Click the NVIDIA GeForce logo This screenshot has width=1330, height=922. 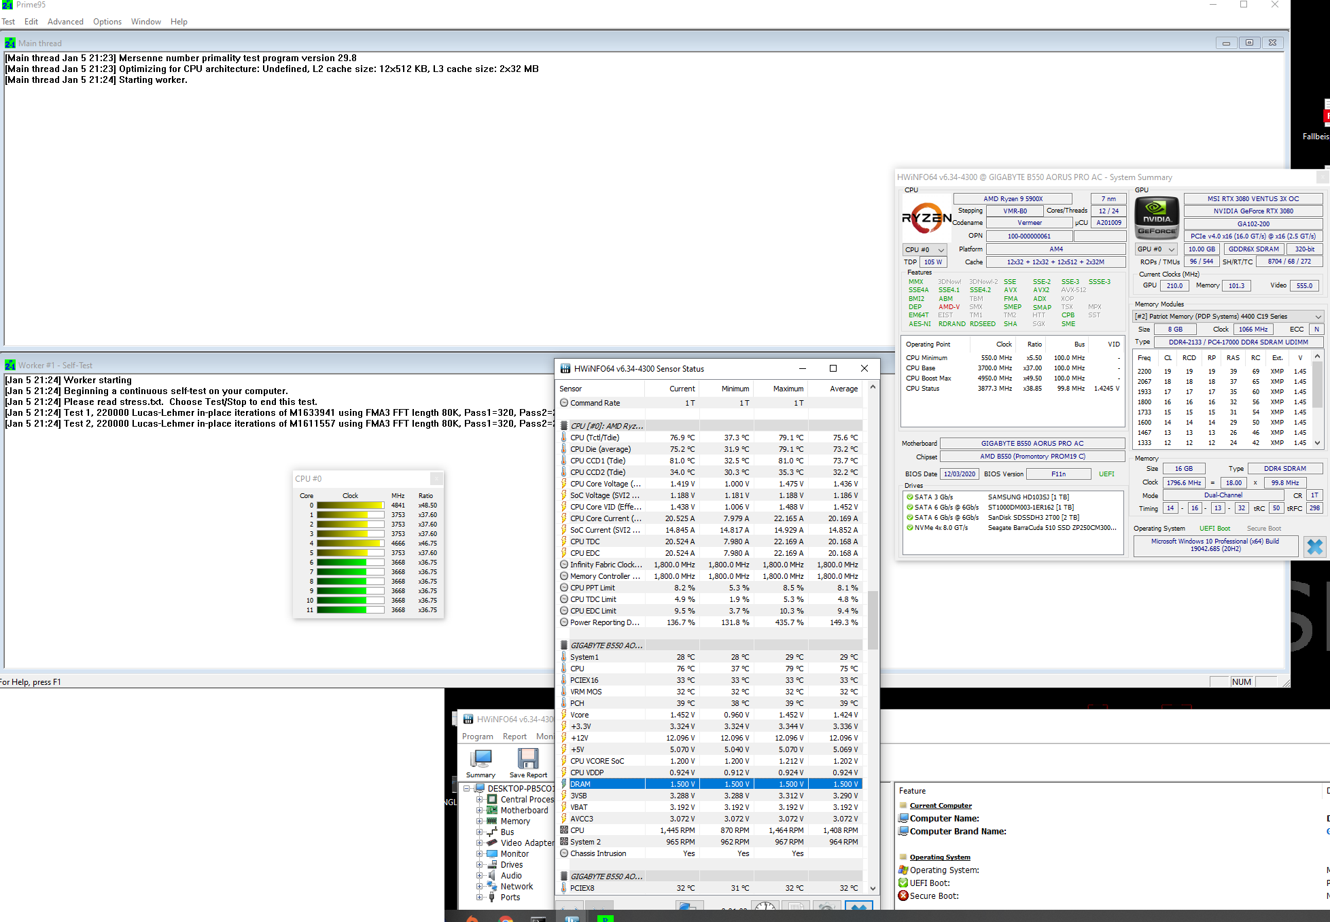tap(1157, 217)
